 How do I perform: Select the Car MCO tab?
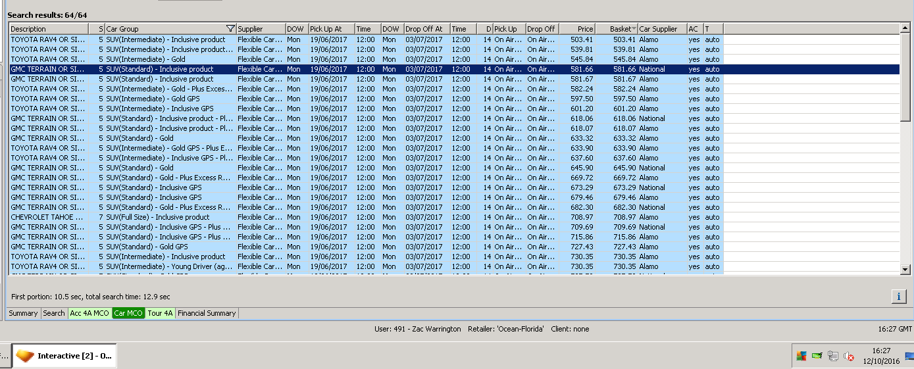(128, 313)
